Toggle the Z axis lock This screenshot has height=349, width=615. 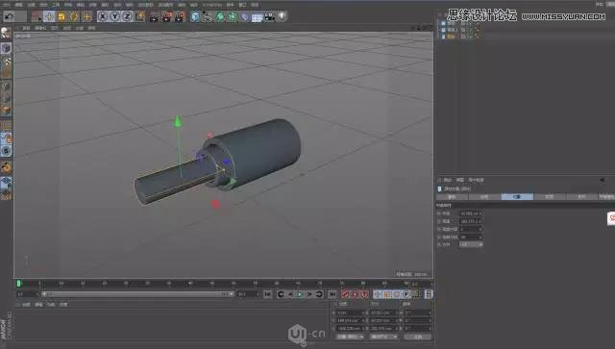[x=127, y=16]
